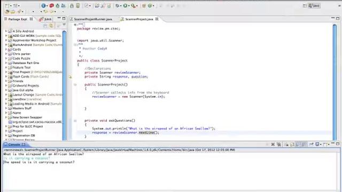Image resolution: width=342 pixels, height=192 pixels.
Task: Select the New Screen Swapper project
Action: pyautogui.click(x=27, y=117)
